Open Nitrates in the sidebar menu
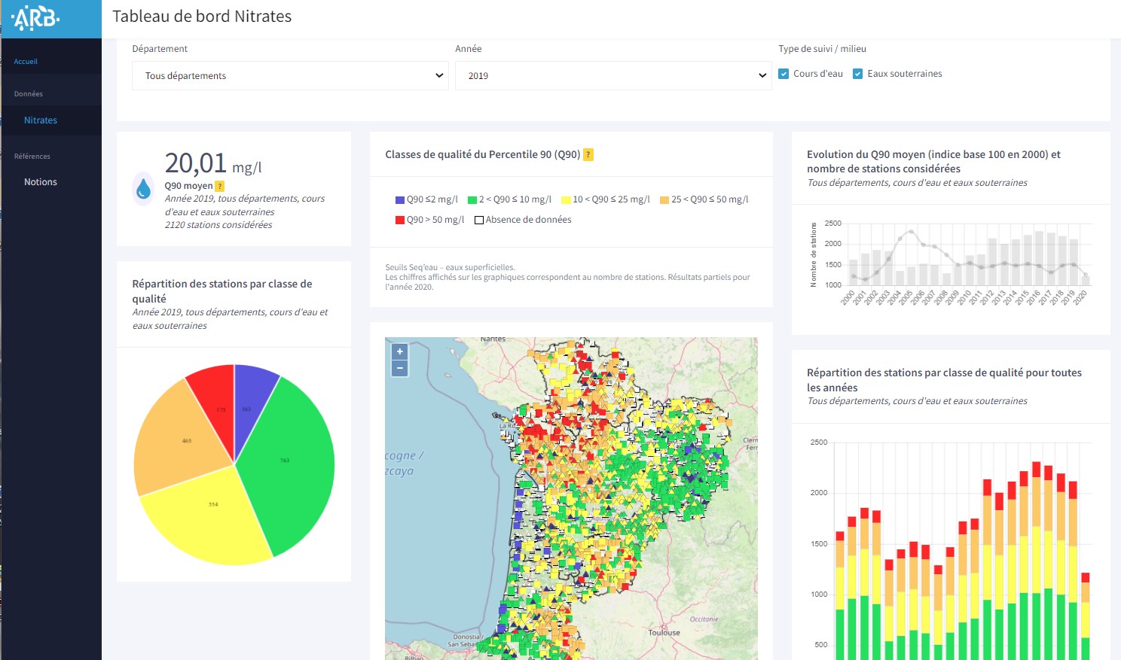The width and height of the screenshot is (1121, 660). (x=41, y=120)
